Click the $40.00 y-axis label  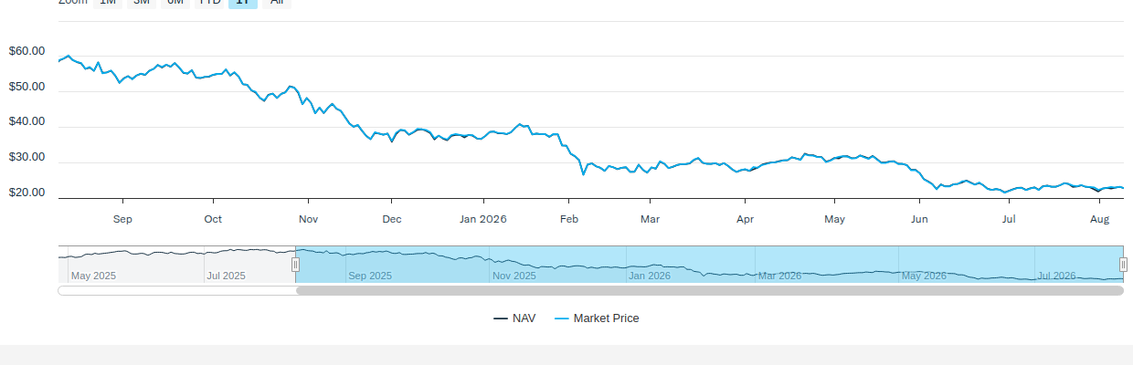point(26,121)
